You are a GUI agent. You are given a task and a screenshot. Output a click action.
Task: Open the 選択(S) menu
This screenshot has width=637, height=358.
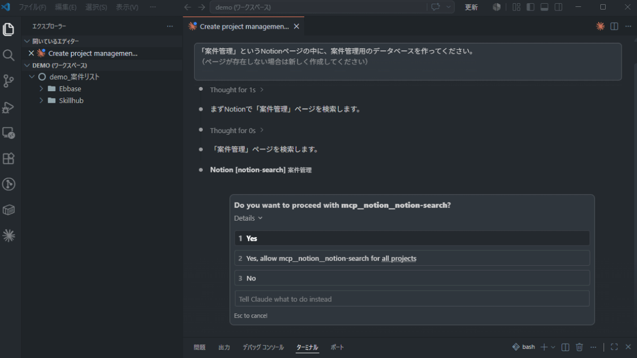coord(96,7)
